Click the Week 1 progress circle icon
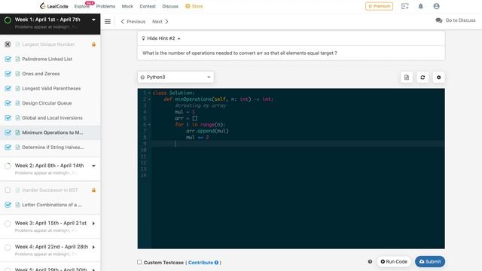482x271 pixels. 8,20
